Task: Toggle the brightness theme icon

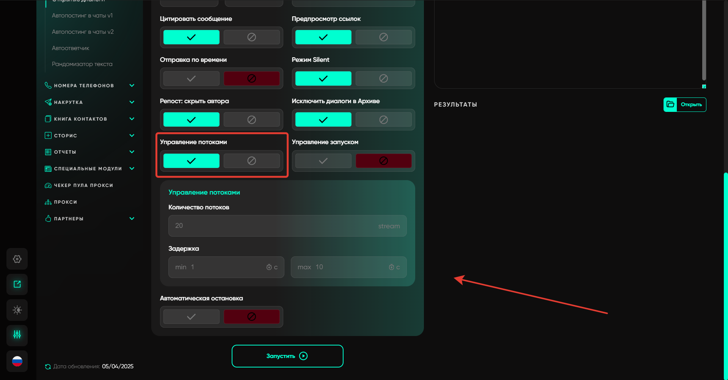Action: click(x=17, y=310)
